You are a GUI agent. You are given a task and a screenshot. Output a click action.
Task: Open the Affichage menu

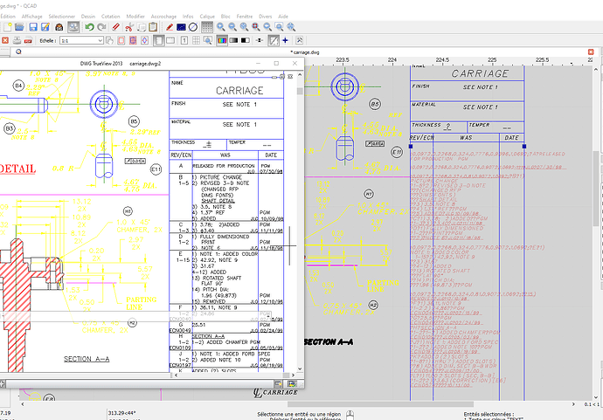pyautogui.click(x=32, y=16)
